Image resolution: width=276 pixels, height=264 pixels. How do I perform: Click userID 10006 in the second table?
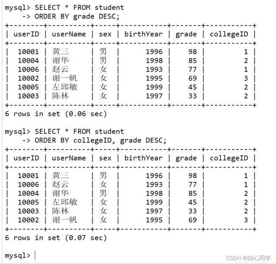pyautogui.click(x=28, y=185)
